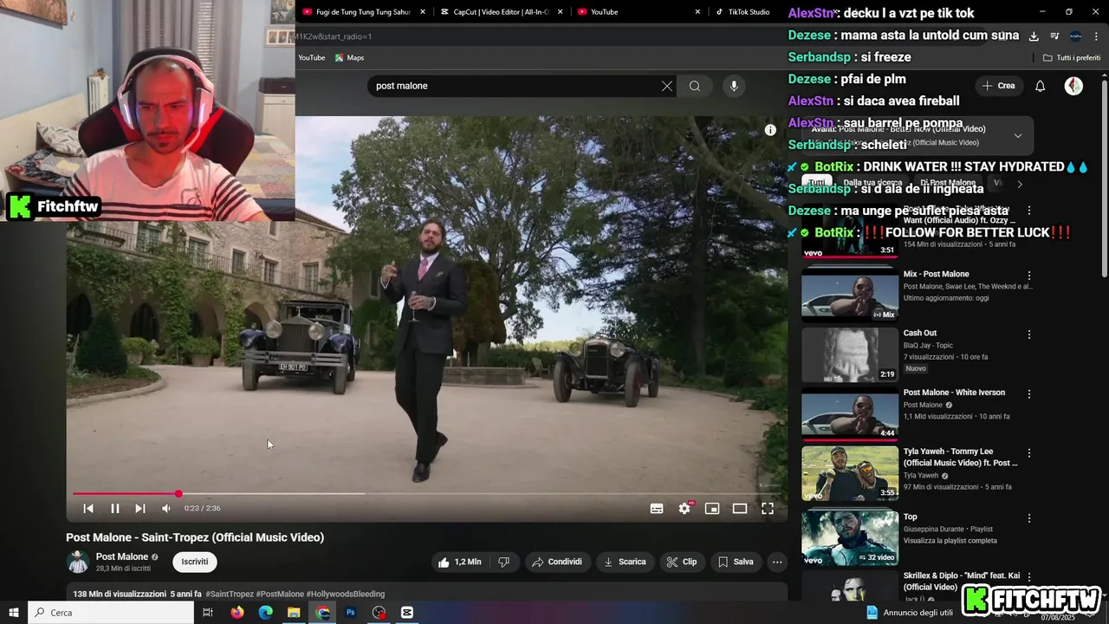Subscribe with the Iscriviti button
Viewport: 1109px width, 624px height.
pyautogui.click(x=194, y=562)
